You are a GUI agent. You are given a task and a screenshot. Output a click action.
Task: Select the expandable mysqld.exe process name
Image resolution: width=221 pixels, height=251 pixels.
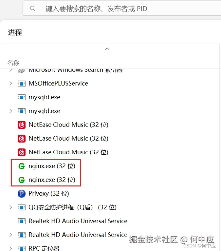44,111
